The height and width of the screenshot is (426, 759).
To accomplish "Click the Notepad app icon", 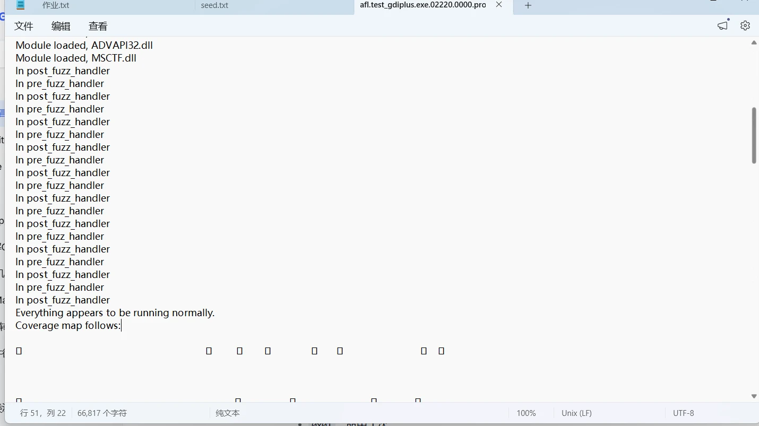I will (21, 5).
